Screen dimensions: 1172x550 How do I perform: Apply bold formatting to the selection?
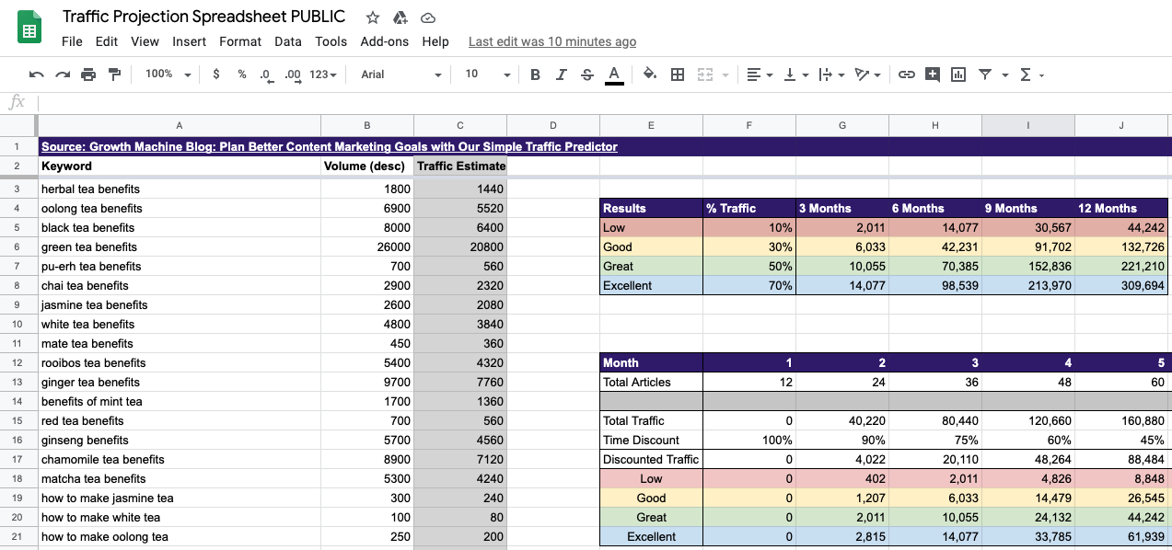(x=535, y=74)
